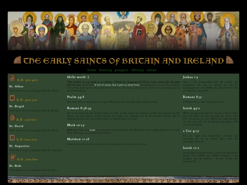
Task: Go to the St. Alban page
Action: pos(16,86)
